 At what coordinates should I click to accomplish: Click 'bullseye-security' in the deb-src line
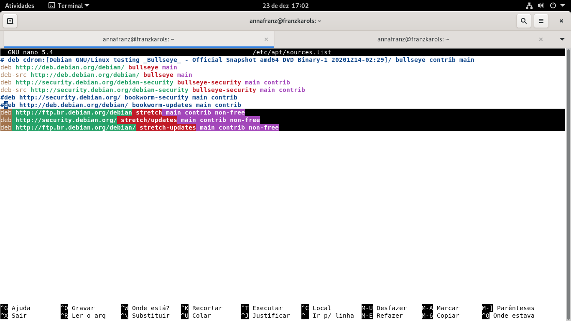tap(224, 90)
